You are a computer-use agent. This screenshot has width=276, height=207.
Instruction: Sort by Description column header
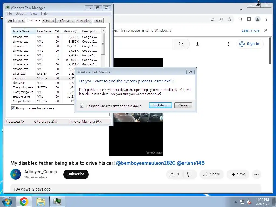tap(91, 31)
